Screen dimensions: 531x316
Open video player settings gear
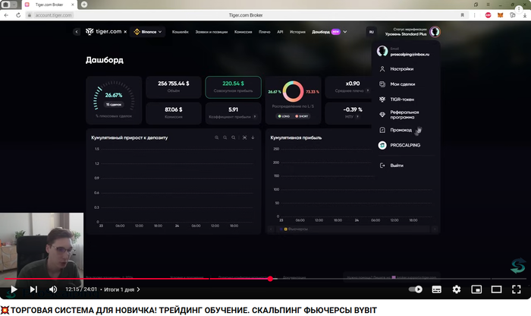[x=457, y=289]
